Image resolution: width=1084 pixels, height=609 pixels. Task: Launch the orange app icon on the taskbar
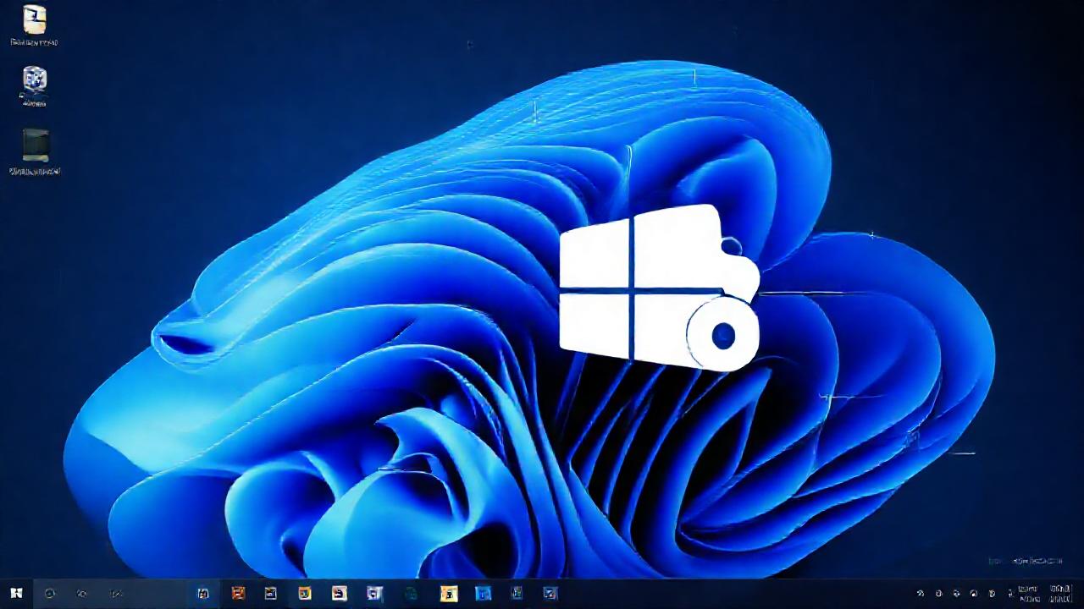click(x=238, y=594)
